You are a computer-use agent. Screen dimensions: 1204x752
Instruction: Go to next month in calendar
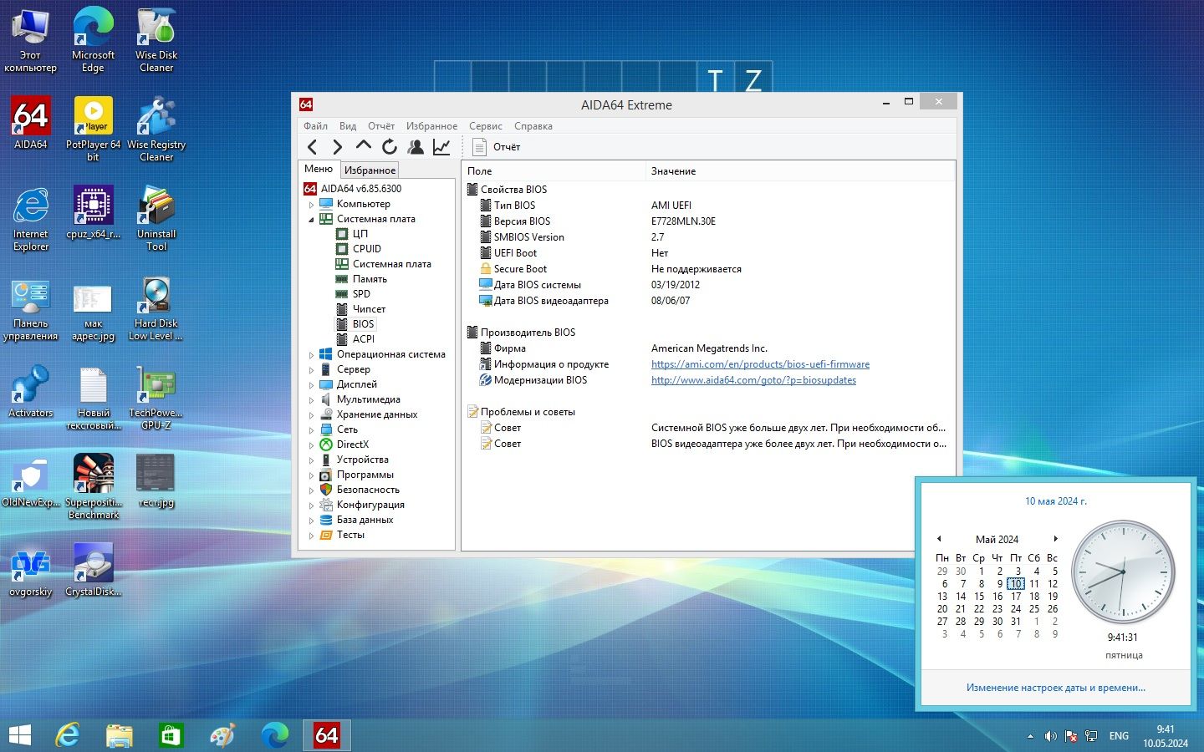1056,539
